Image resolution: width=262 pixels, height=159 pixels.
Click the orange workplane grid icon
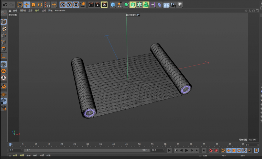point(4,95)
